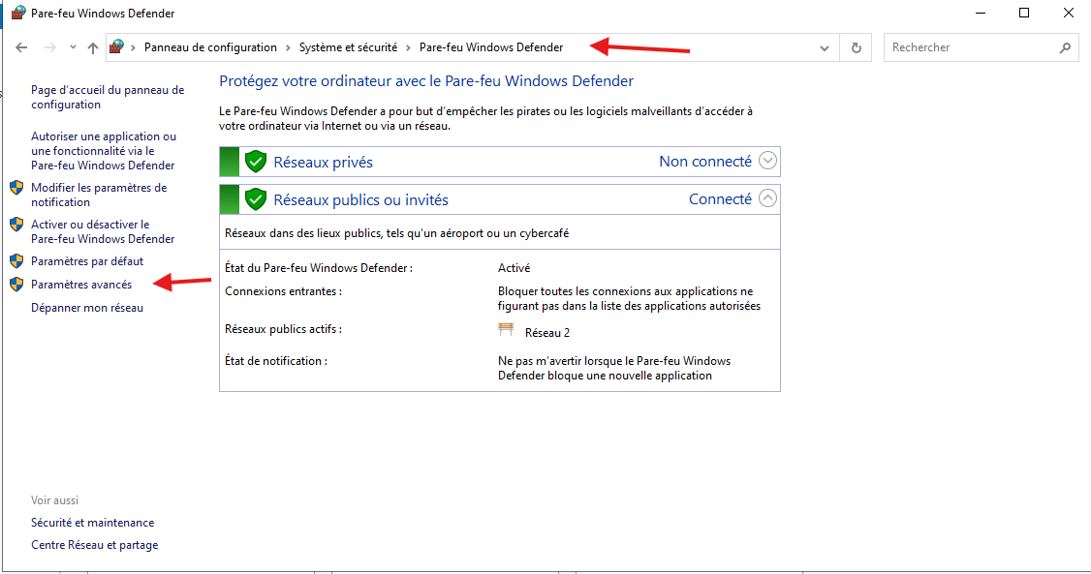Screen dimensions: 1091x574
Task: Refresh the page with the refresh button
Action: [x=856, y=47]
